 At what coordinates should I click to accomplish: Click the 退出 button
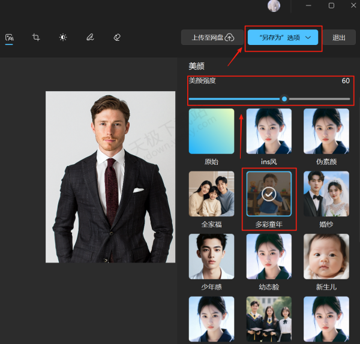click(339, 37)
